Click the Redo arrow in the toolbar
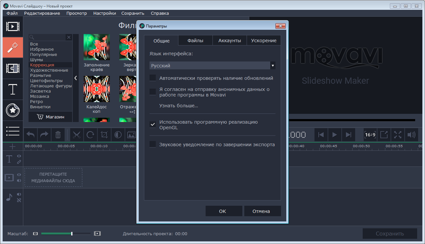 [x=44, y=134]
